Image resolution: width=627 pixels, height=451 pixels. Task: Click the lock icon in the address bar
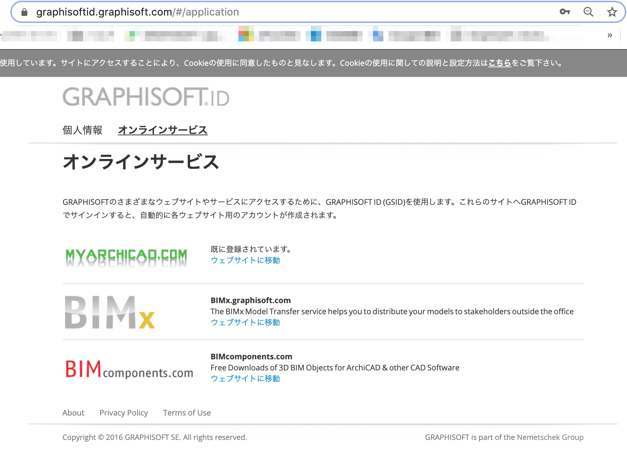24,12
